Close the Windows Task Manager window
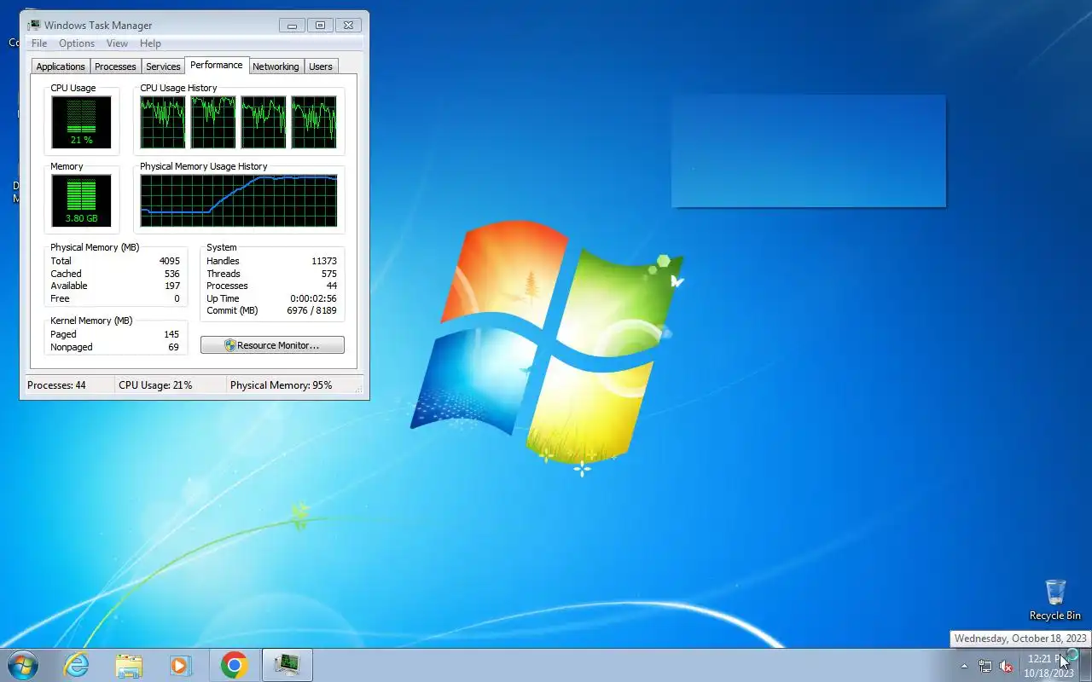 [x=349, y=26]
